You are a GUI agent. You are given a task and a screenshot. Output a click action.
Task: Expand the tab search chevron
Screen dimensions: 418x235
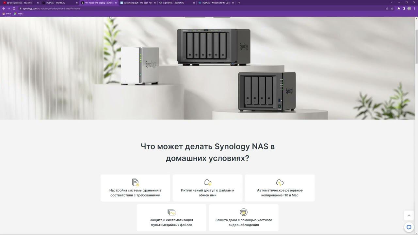(x=392, y=3)
